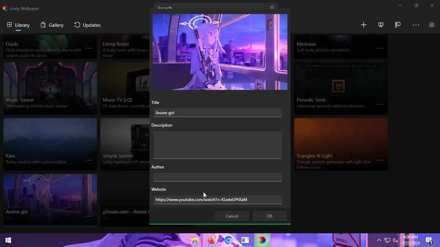Open more options for Periodic Table wallpaper
This screenshot has height=247, width=440.
pos(380,104)
